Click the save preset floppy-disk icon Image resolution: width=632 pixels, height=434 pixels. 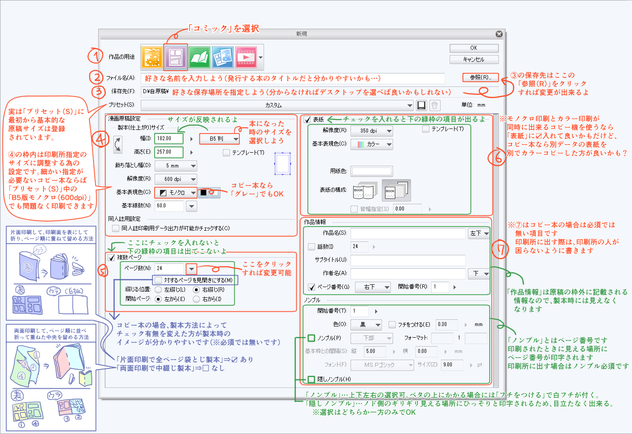(x=421, y=105)
